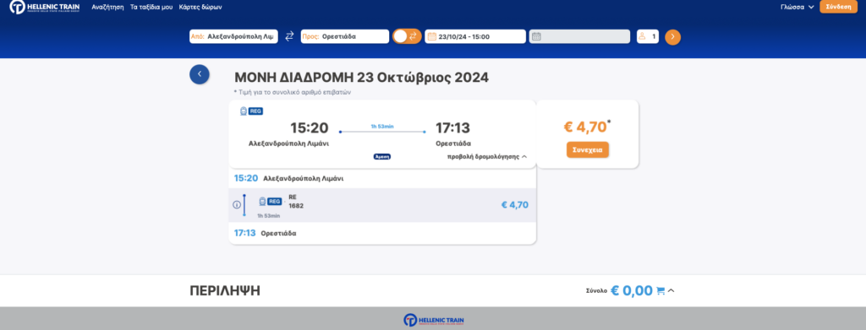The height and width of the screenshot is (330, 866).
Task: Go back with the blue arrow button
Action: point(200,74)
